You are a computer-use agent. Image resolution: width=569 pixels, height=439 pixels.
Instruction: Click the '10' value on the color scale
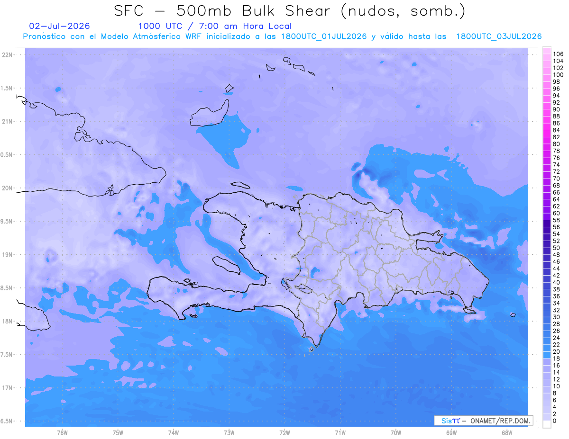click(x=556, y=386)
